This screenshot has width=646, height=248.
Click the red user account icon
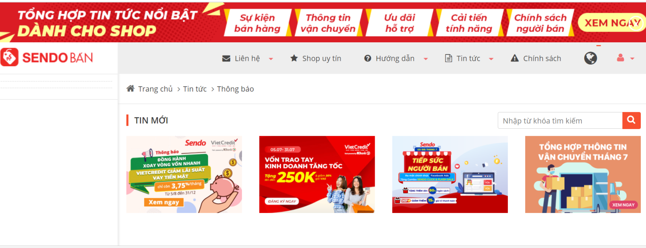tap(621, 58)
